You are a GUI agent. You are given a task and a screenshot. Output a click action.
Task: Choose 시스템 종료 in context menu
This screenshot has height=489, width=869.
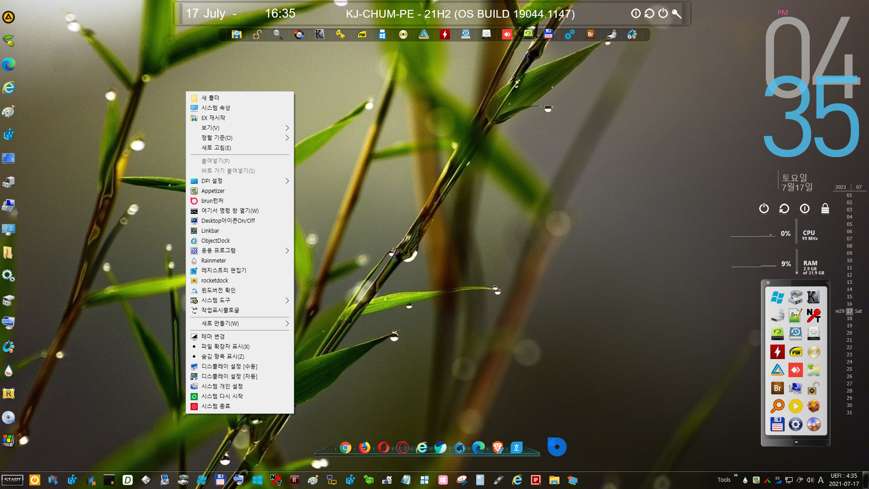click(240, 406)
